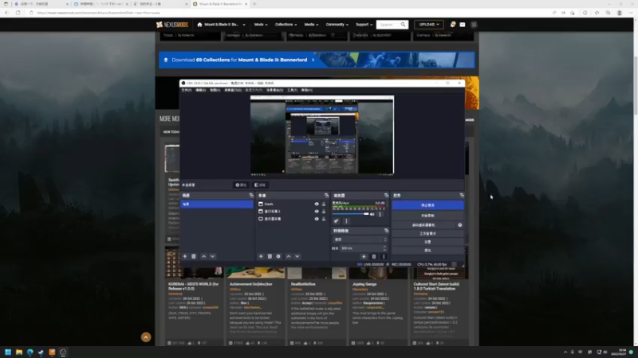
Task: Select the blade source row
Action: coord(292,204)
